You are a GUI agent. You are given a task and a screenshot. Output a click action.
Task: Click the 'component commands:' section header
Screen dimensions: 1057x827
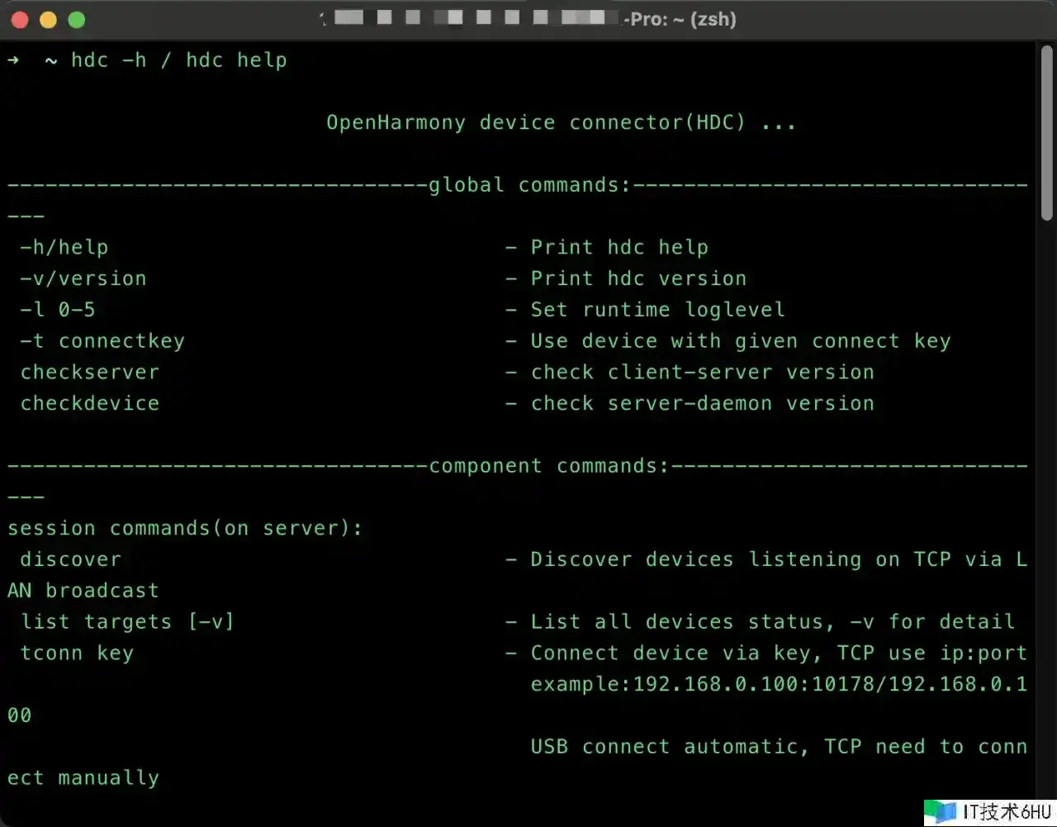click(x=548, y=466)
